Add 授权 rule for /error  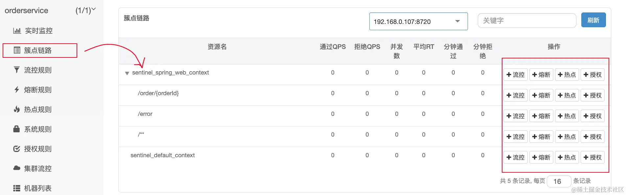[592, 116]
